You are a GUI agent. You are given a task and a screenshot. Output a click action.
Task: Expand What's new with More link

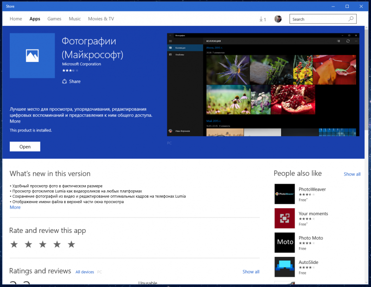pos(15,207)
